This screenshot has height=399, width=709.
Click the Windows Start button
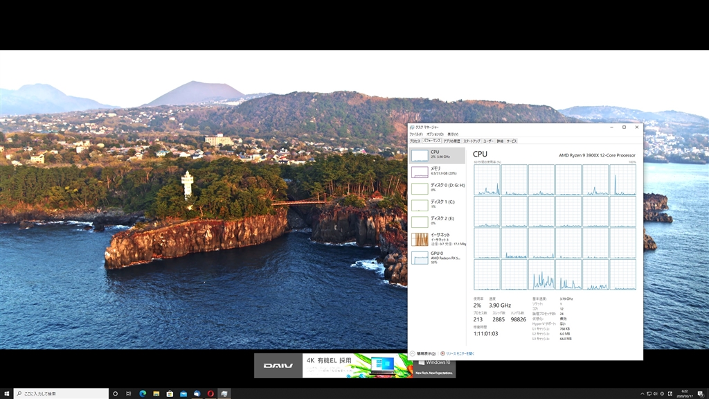click(7, 393)
